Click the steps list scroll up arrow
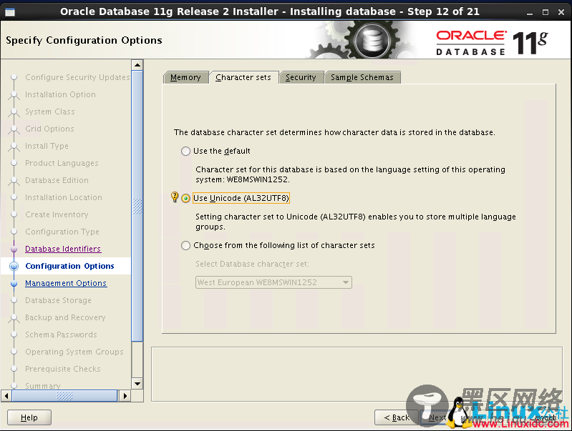The image size is (572, 431). click(x=137, y=65)
